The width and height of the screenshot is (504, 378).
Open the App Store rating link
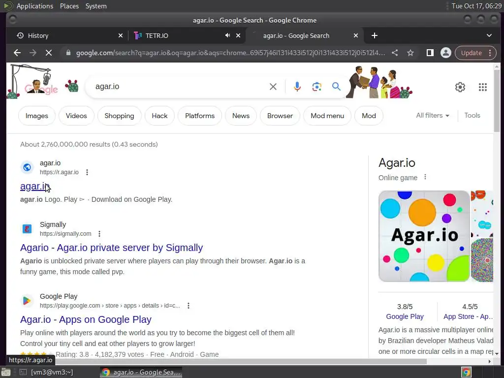tap(468, 316)
